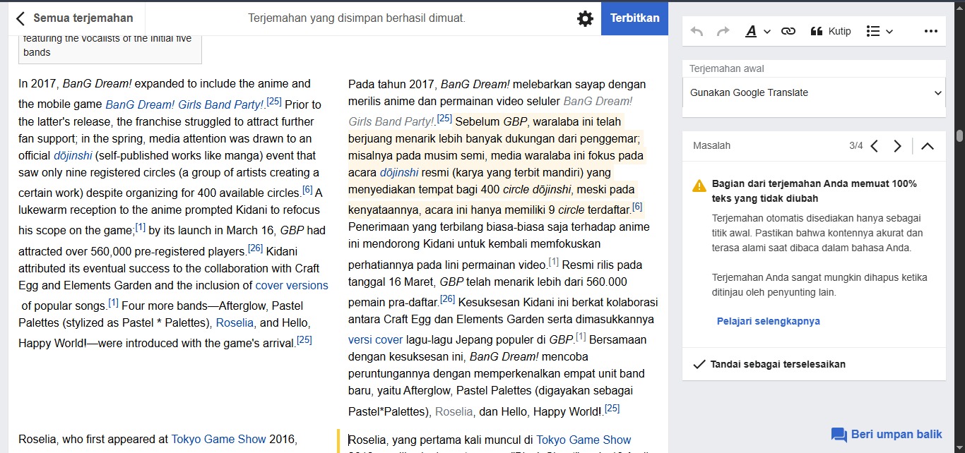Click translated dōjinshi link

(399, 172)
